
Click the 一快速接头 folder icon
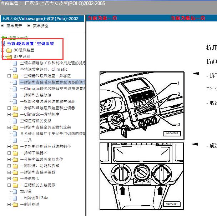[x=15, y=179]
